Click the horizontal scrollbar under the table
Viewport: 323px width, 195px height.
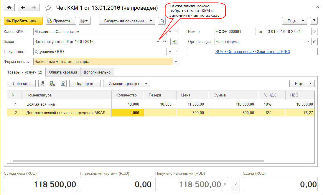[139, 161]
